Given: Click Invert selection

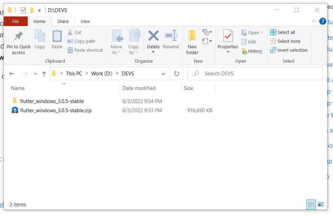Looking at the screenshot, I should tap(289, 50).
